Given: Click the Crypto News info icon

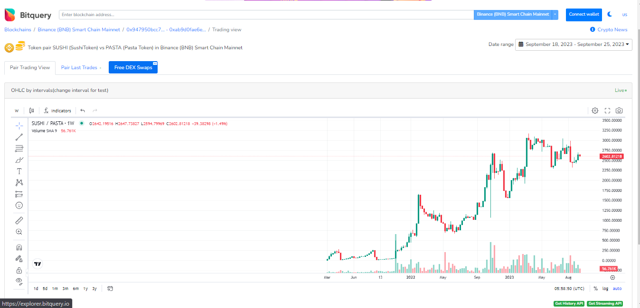Looking at the screenshot, I should tap(593, 29).
